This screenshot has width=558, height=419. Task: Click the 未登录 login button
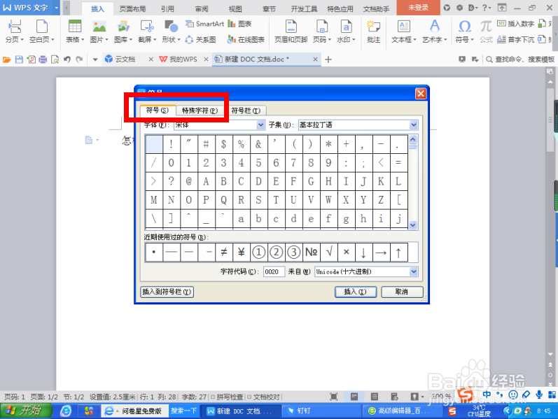point(418,8)
